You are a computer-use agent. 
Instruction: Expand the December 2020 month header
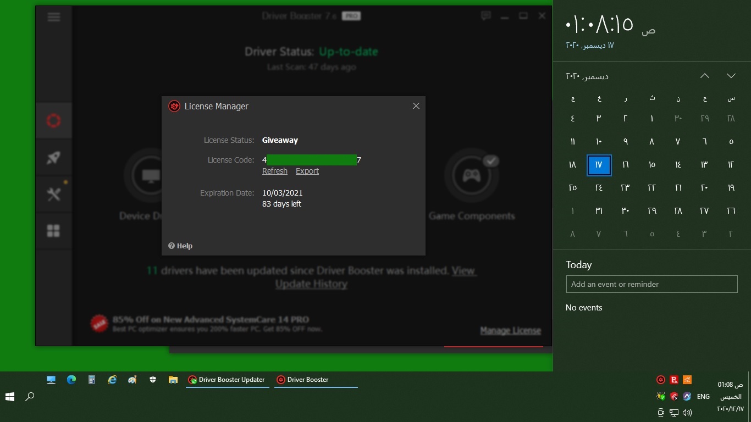coord(587,76)
